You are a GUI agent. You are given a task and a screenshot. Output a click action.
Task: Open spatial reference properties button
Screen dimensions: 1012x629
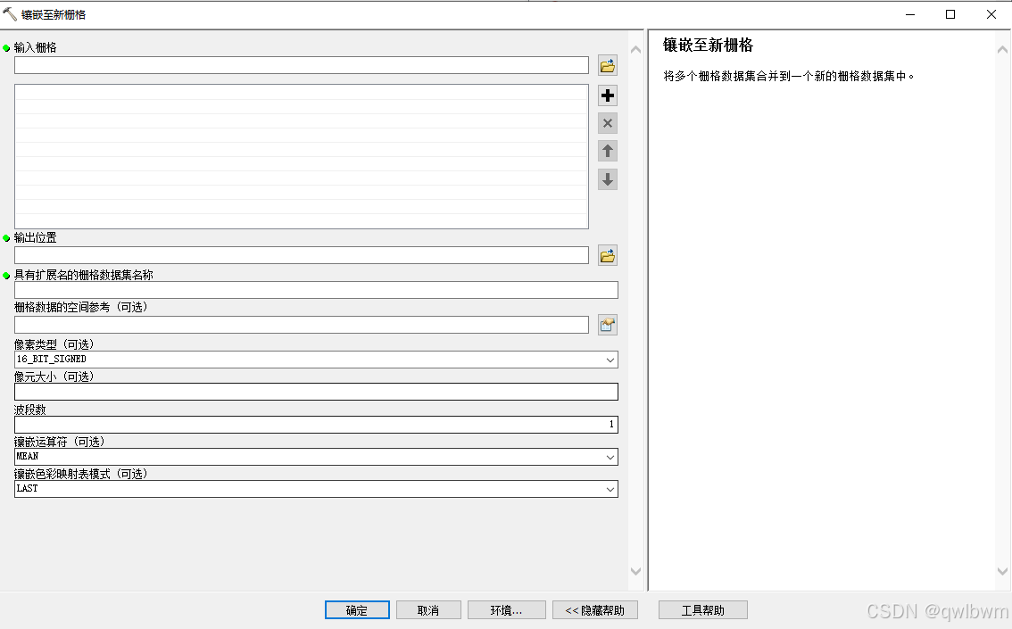click(608, 325)
